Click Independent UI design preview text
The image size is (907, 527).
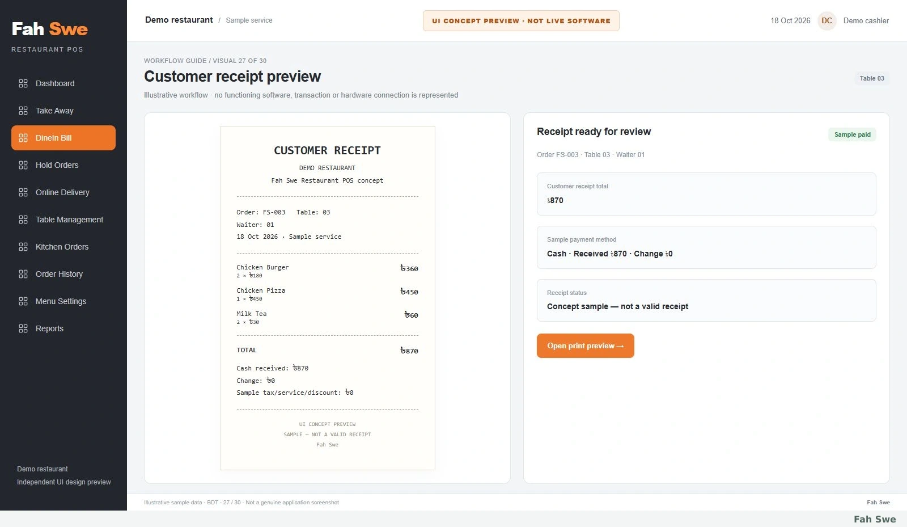pyautogui.click(x=64, y=482)
